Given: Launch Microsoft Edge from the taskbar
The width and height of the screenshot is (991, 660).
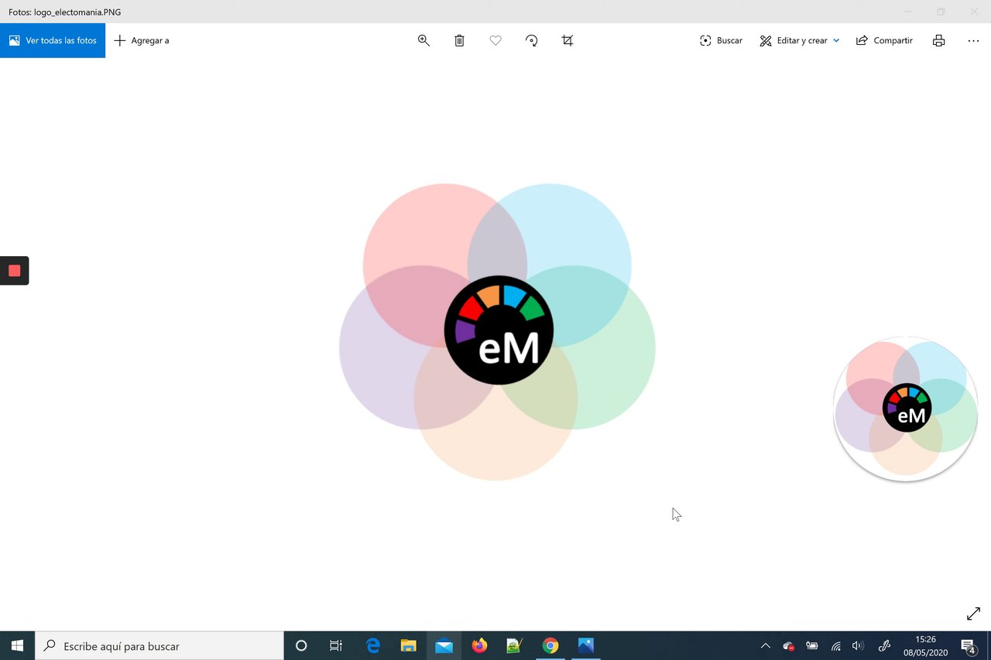Looking at the screenshot, I should [372, 645].
